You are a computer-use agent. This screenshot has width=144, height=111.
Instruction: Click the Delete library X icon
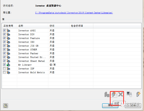point(121,94)
